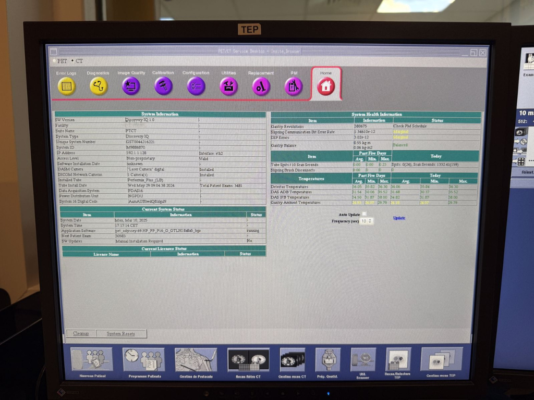The width and height of the screenshot is (534, 400).
Task: Click the Current Licenses Status header
Action: [164, 248]
